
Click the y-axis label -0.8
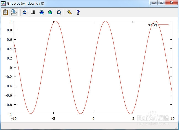tap(9, 105)
